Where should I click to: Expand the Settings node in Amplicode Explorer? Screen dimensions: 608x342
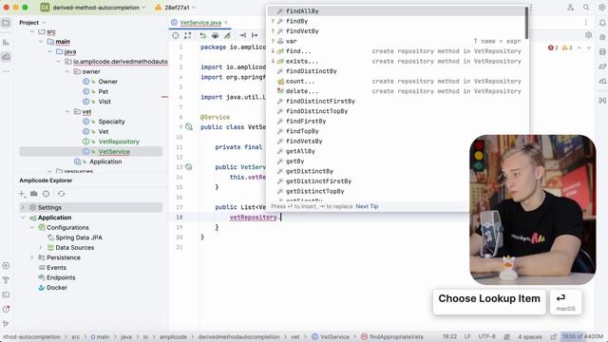click(x=23, y=207)
